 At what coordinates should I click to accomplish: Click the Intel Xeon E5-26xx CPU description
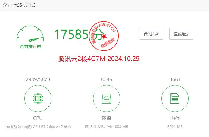38,126
